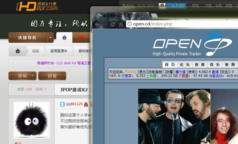Click the 发送 invite link
238x144 pixels.
pyautogui.click(x=225, y=72)
